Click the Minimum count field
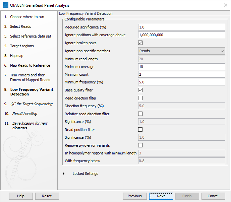Image resolution: width=231 pixels, height=202 pixels. pyautogui.click(x=181, y=74)
